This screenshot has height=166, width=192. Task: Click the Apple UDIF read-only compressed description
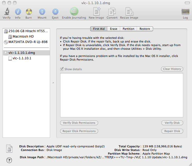[x=76, y=146]
